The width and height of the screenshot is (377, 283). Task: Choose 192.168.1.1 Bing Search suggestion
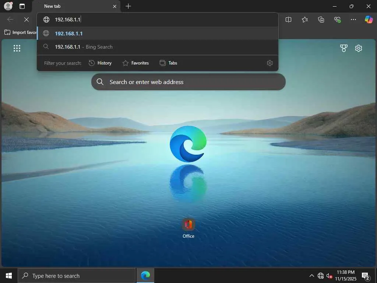(158, 47)
